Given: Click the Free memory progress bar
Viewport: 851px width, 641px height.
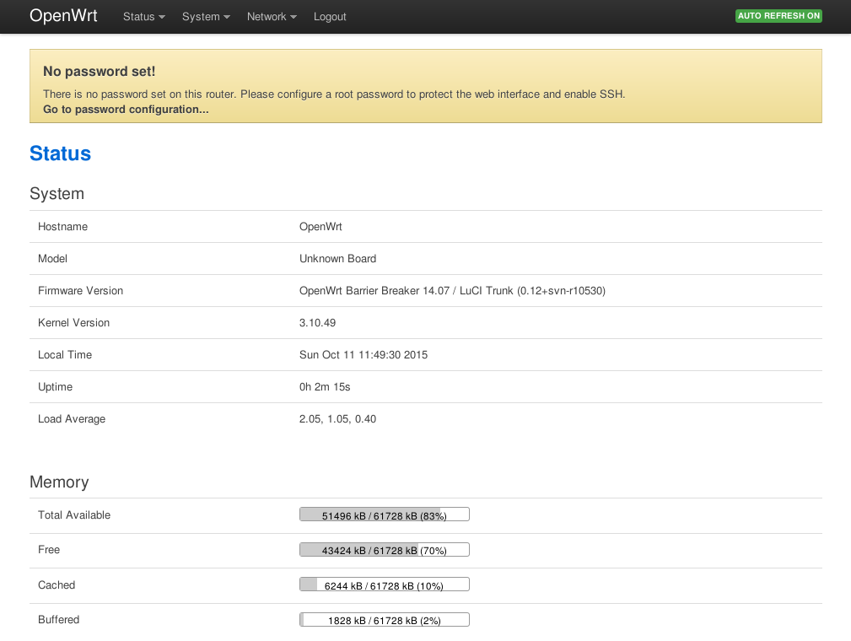Looking at the screenshot, I should coord(385,550).
